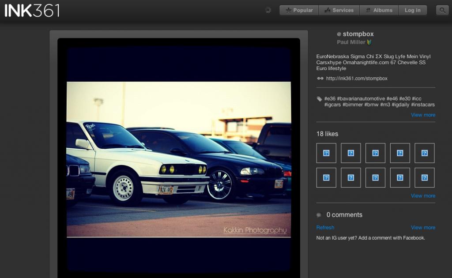Click the loading spinner icon

[x=268, y=10]
